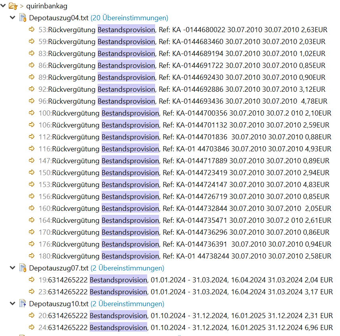Open match on line 53 with 2,63EUR
340x336 pixels.
click(183, 30)
